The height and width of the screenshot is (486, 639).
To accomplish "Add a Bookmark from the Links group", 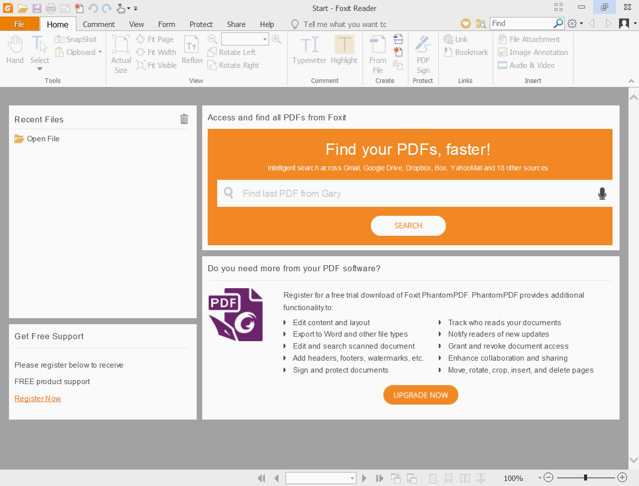I will coord(466,52).
